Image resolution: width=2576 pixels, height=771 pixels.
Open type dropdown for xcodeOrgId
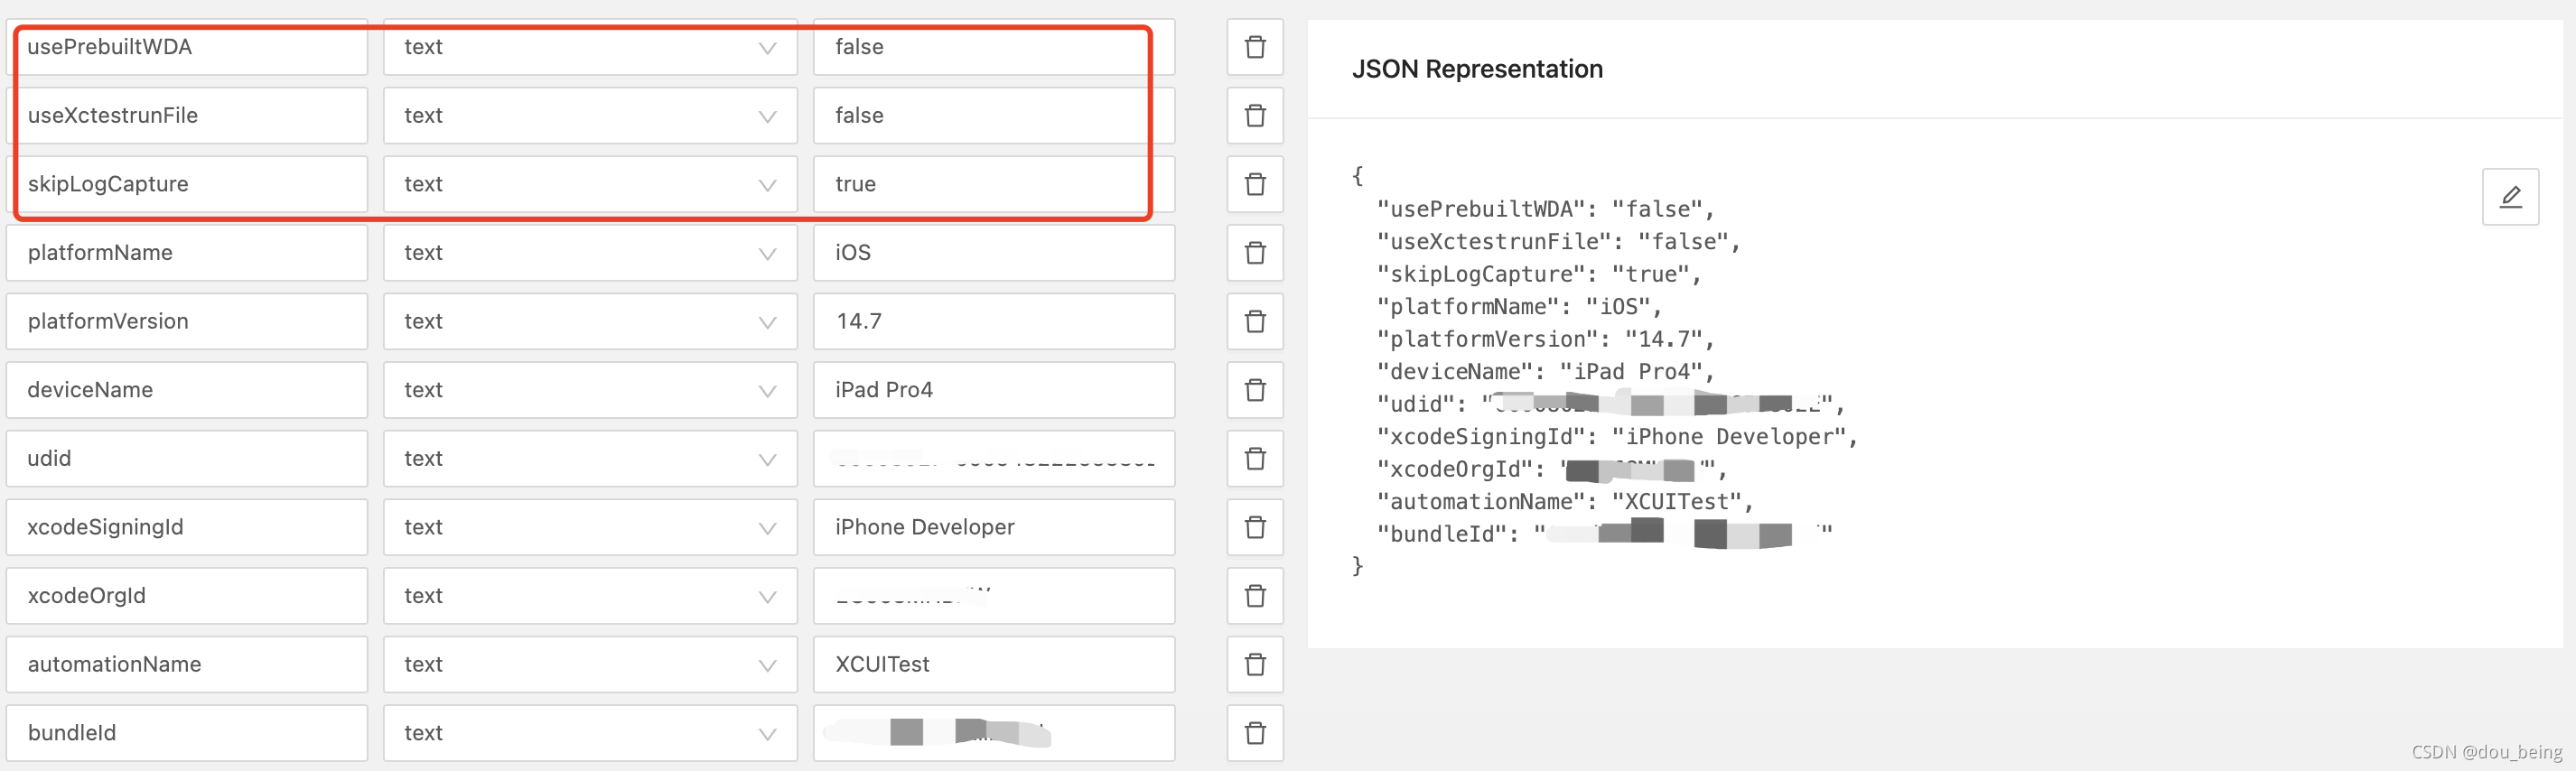click(590, 596)
